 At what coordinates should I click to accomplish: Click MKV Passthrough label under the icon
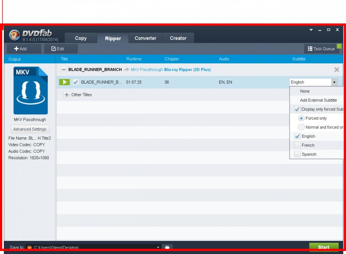(30, 120)
